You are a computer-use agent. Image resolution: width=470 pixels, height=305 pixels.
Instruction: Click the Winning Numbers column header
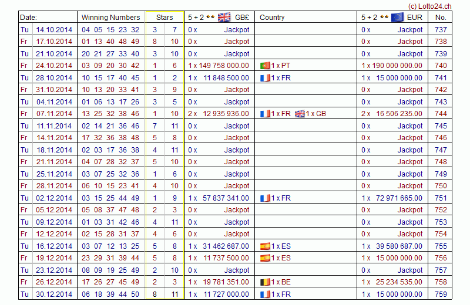(x=110, y=18)
